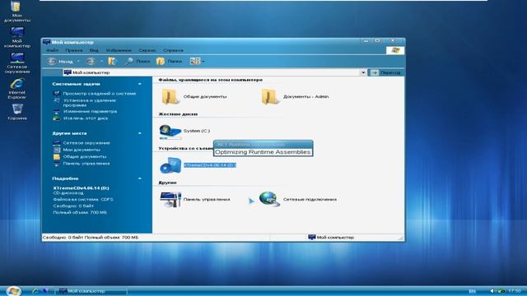The width and height of the screenshot is (527, 296).
Task: Select Internet Explorer desktop icon
Action: pos(16,89)
